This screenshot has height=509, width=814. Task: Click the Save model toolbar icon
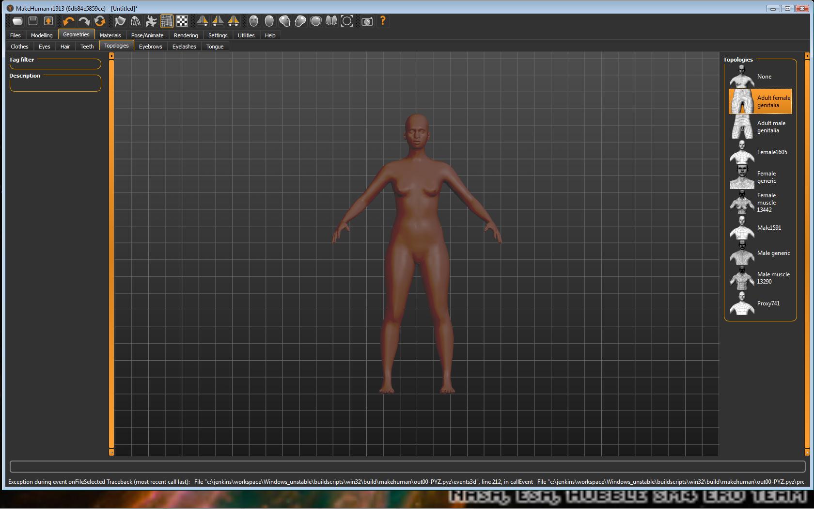(x=33, y=21)
